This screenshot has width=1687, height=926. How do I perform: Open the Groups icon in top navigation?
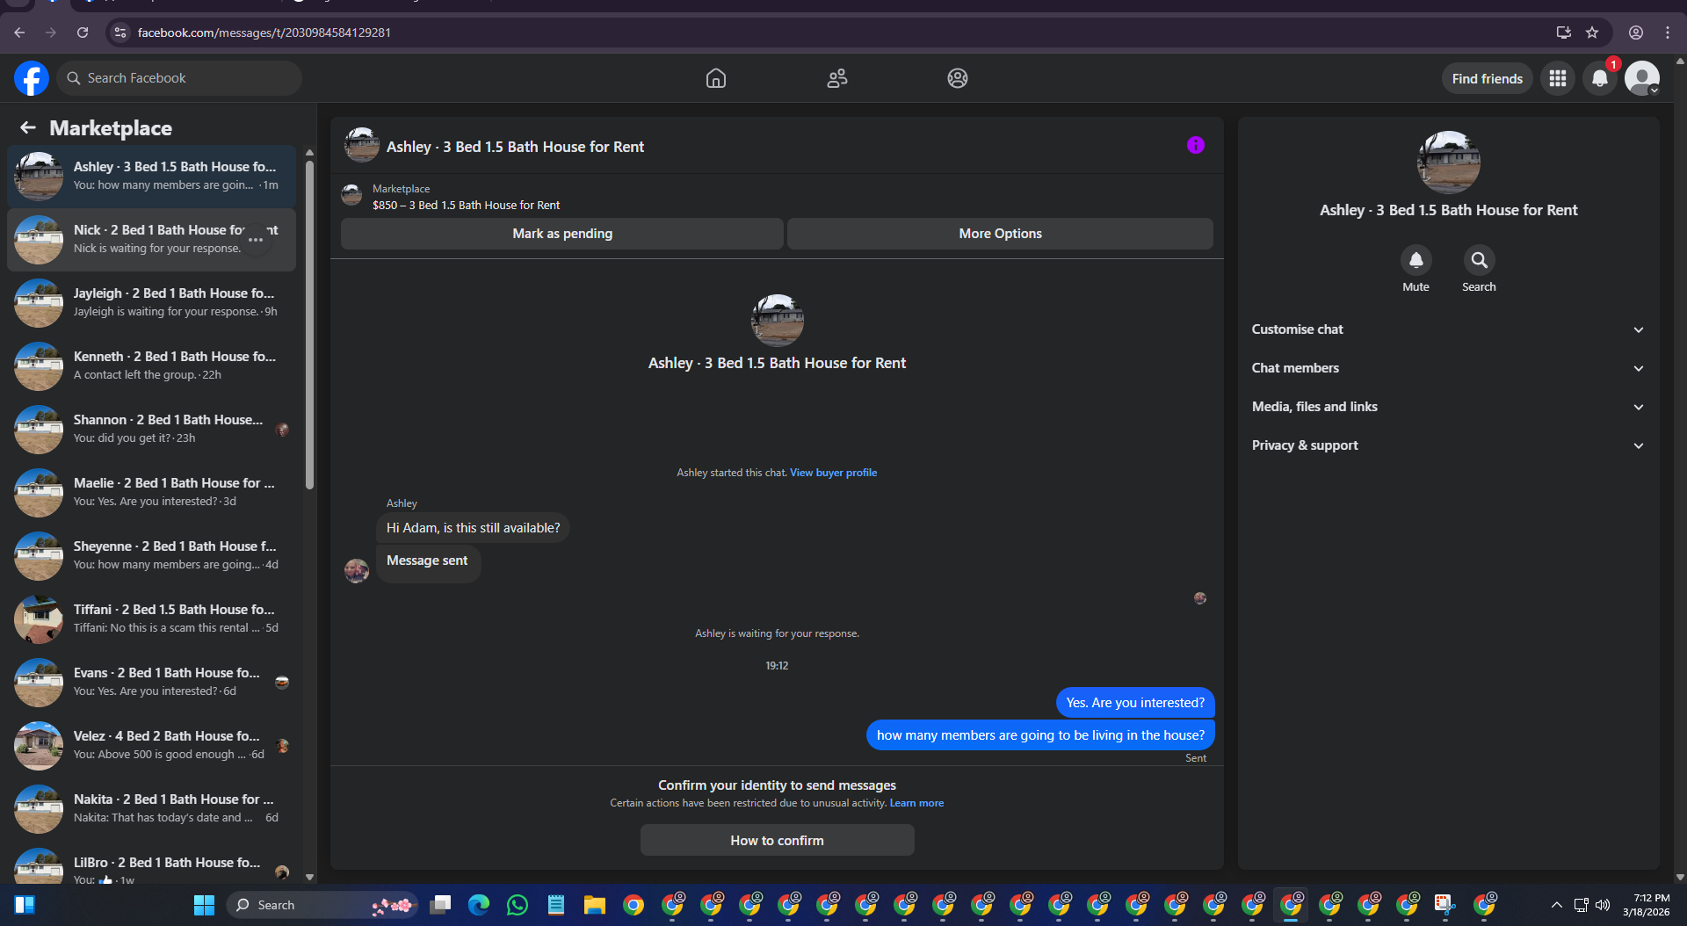[x=958, y=78]
